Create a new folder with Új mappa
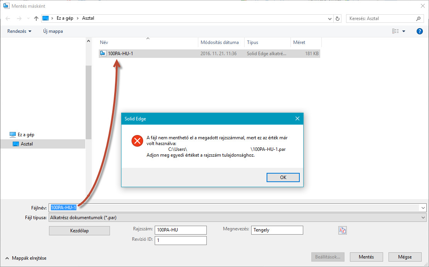This screenshot has width=429, height=267. click(x=53, y=31)
